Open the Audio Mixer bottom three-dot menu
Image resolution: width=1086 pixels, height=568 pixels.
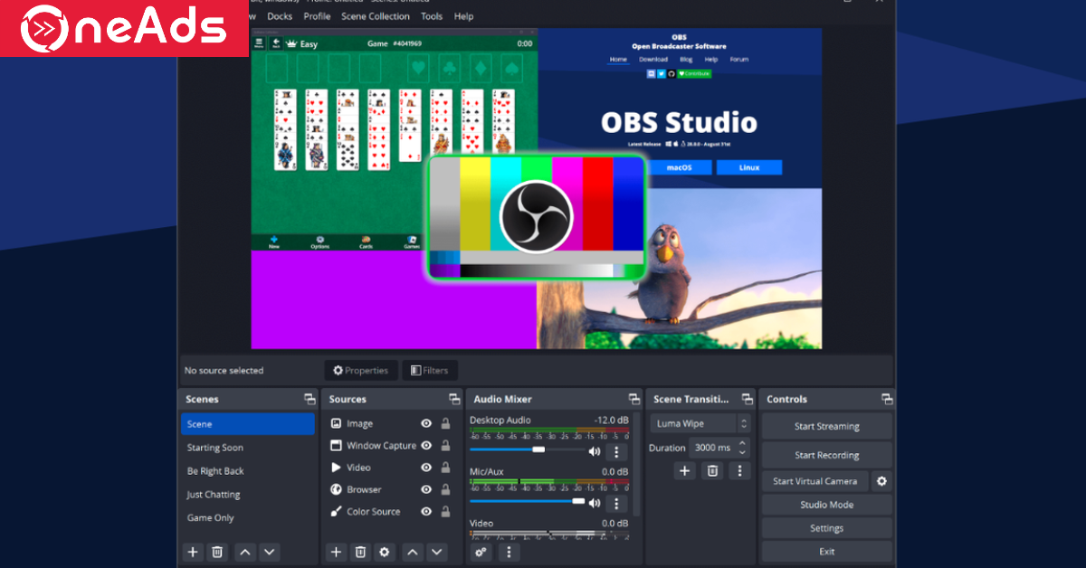pyautogui.click(x=509, y=552)
